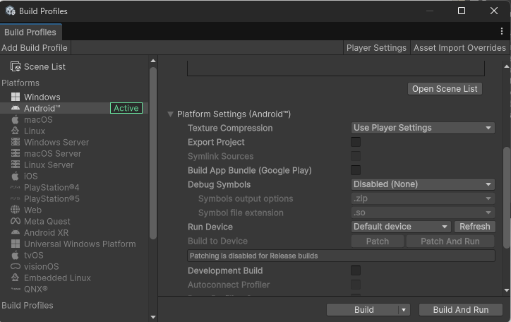
Task: Select the Meta Quest icon
Action: coord(16,221)
